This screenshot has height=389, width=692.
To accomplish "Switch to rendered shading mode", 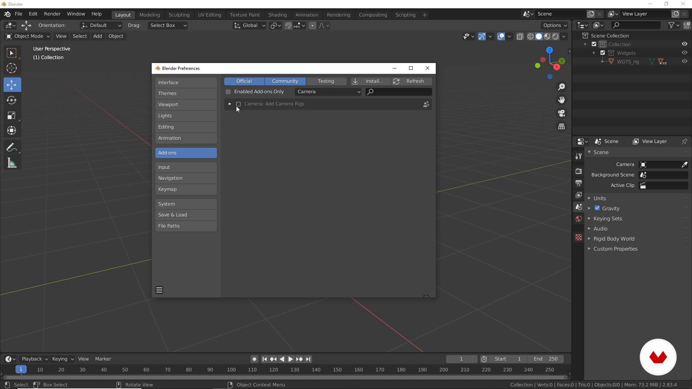I will click(555, 36).
